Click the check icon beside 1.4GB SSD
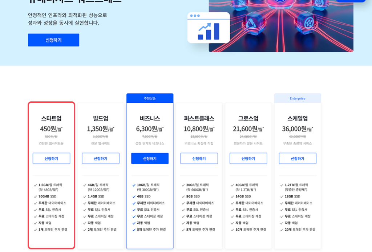Screen dimensions: 372x252 85,196
